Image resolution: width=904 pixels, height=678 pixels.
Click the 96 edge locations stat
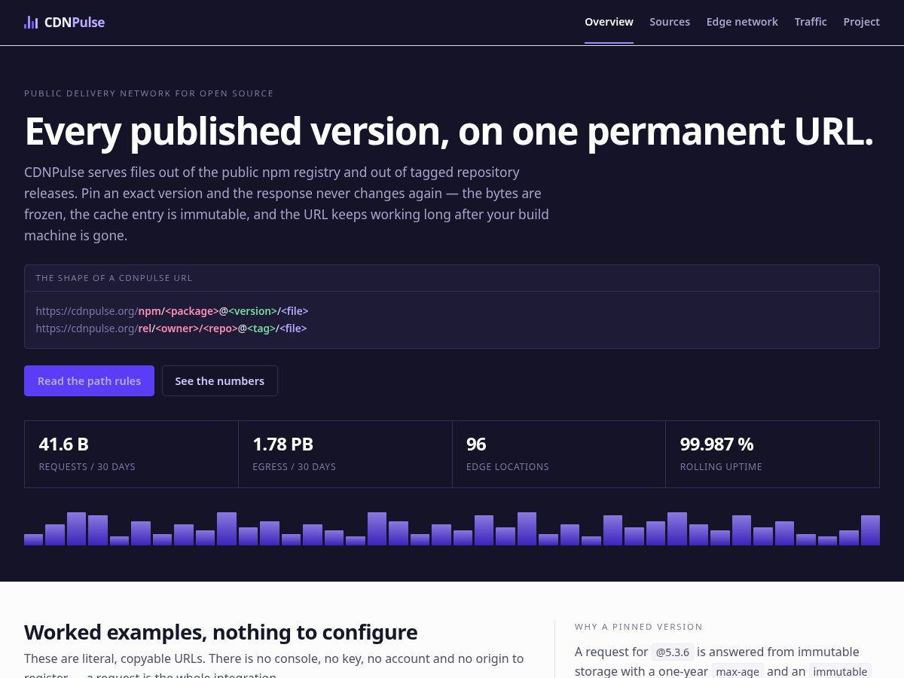click(559, 454)
